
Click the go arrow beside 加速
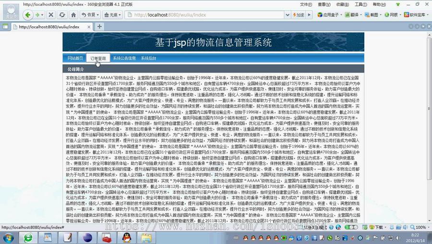(309, 15)
